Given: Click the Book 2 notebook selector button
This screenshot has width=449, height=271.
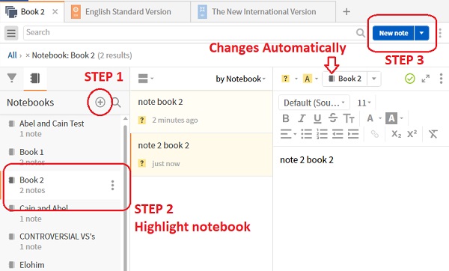Looking at the screenshot, I should tap(345, 79).
